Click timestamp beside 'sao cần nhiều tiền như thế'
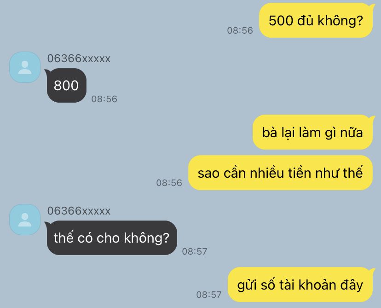The width and height of the screenshot is (381, 308). click(169, 183)
